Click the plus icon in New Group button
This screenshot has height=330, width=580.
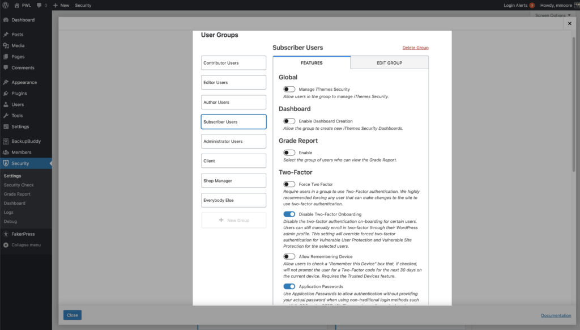(x=221, y=220)
